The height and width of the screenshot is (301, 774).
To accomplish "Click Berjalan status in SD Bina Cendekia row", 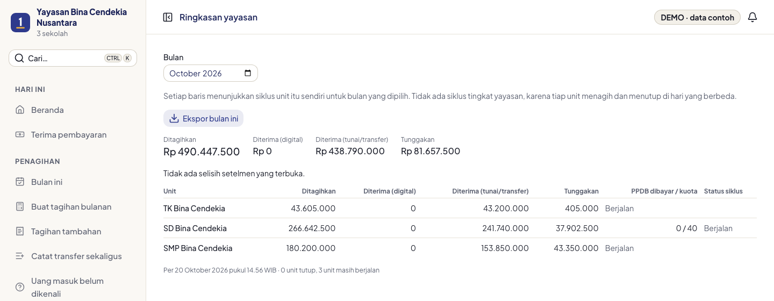I will pos(718,228).
